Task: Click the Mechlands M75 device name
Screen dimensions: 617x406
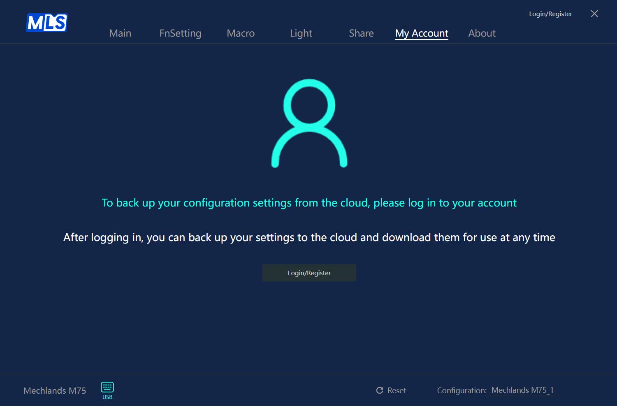Action: coord(55,390)
